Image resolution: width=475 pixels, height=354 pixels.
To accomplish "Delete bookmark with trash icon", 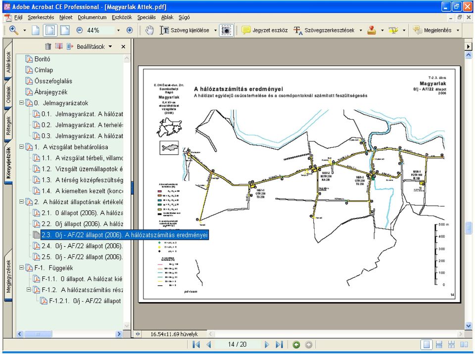I will 48,46.
